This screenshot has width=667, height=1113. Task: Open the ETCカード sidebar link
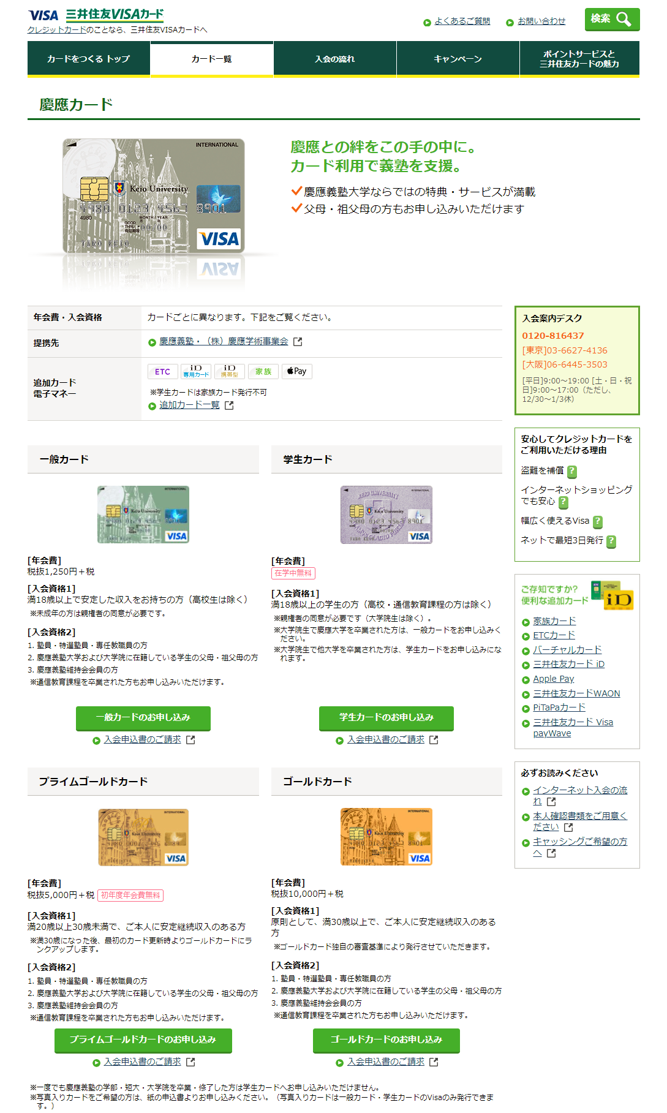(x=554, y=636)
